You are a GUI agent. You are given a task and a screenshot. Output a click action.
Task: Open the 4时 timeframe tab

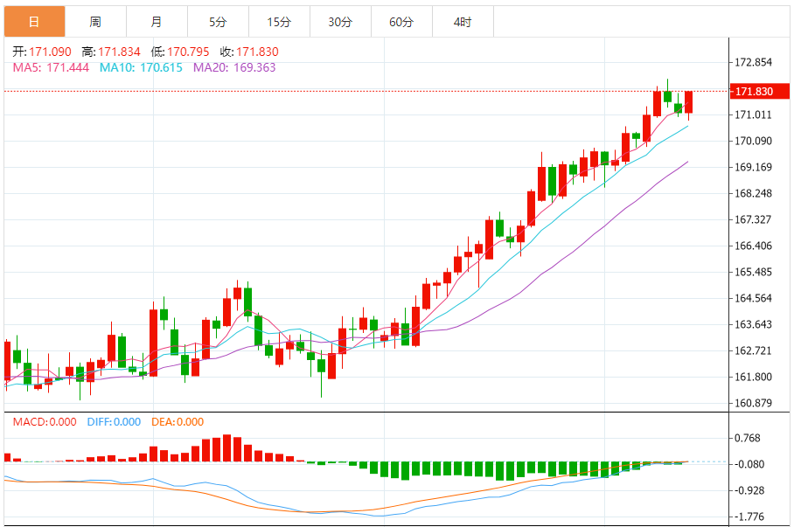pyautogui.click(x=463, y=22)
